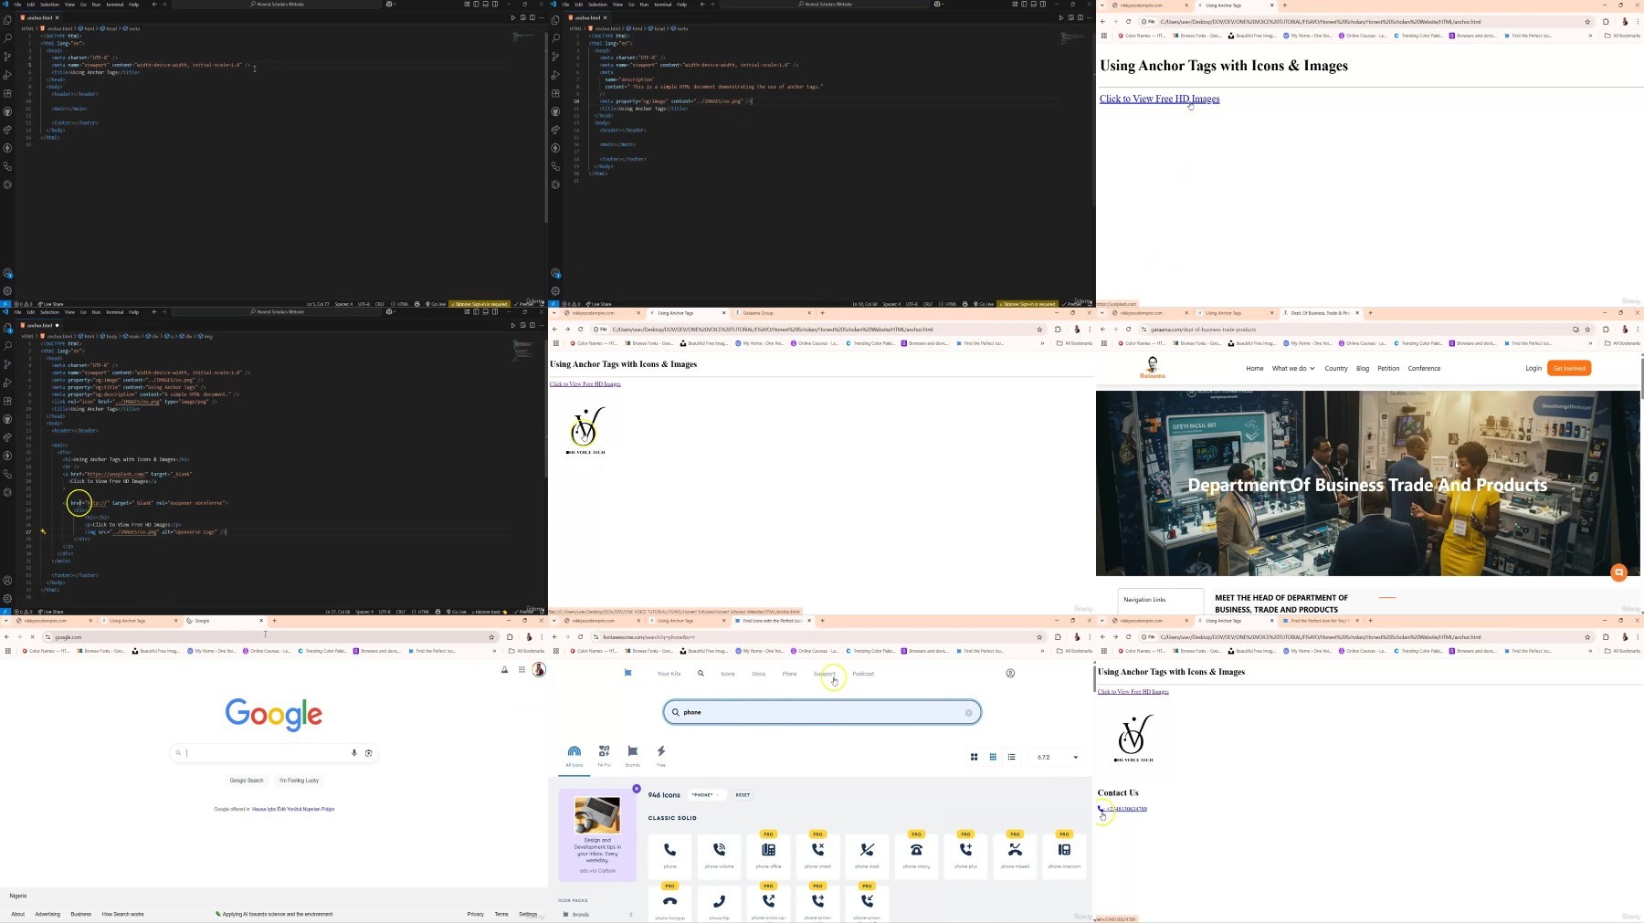Click the 'img' breadcrumb in VS Code
The height and width of the screenshot is (923, 1644).
coord(207,336)
